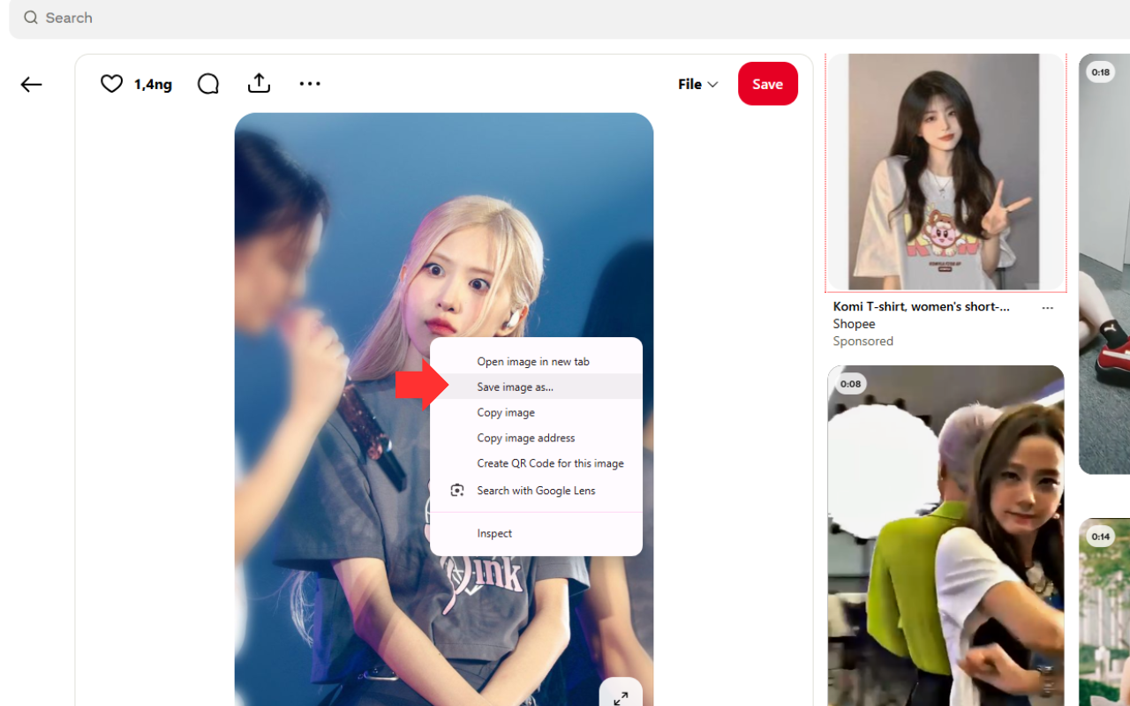
Task: Click the 1,4ng like count
Action: [x=153, y=84]
